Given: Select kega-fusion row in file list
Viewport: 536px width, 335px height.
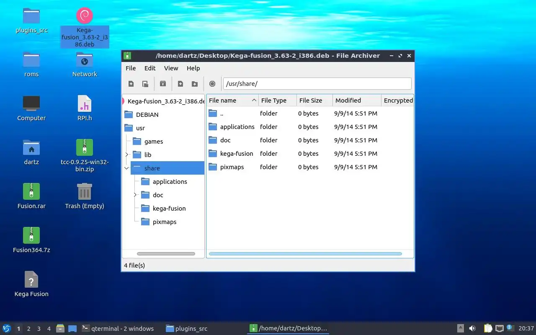Looking at the screenshot, I should [310, 154].
